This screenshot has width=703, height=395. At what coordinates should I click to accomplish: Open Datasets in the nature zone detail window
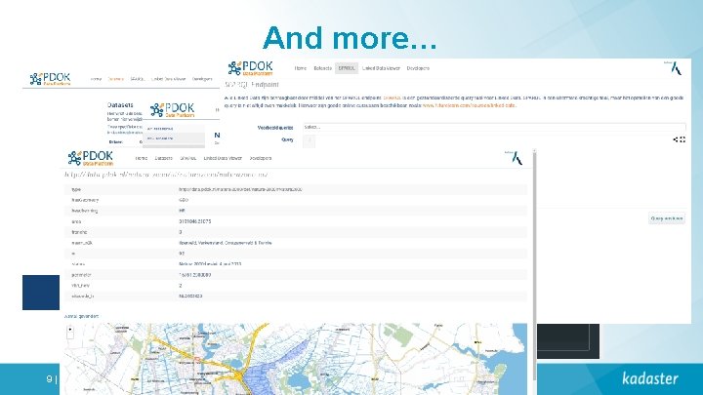[164, 158]
